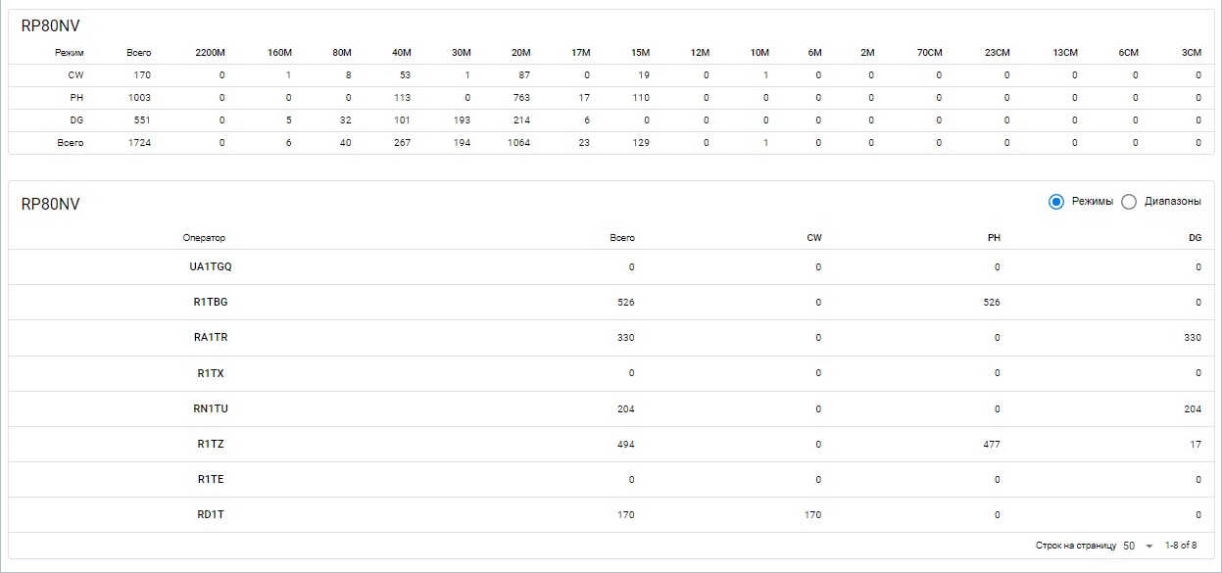Select operator RA1TR
1222x573 pixels.
tap(211, 338)
